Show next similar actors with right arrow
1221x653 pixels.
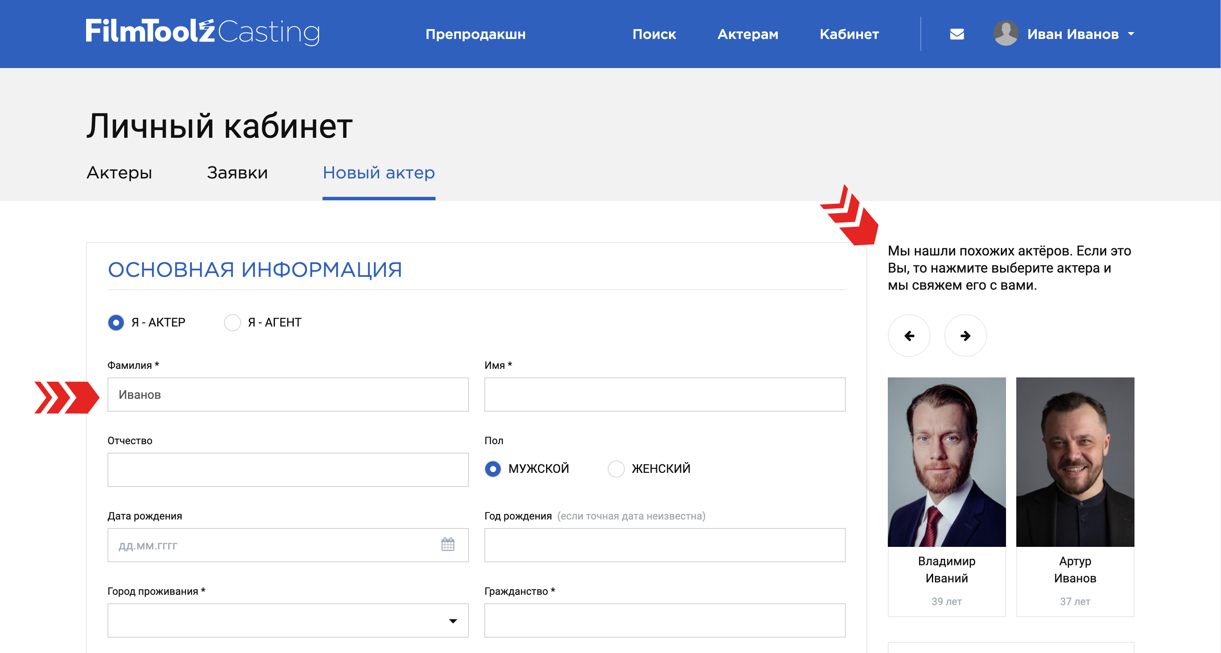[965, 336]
